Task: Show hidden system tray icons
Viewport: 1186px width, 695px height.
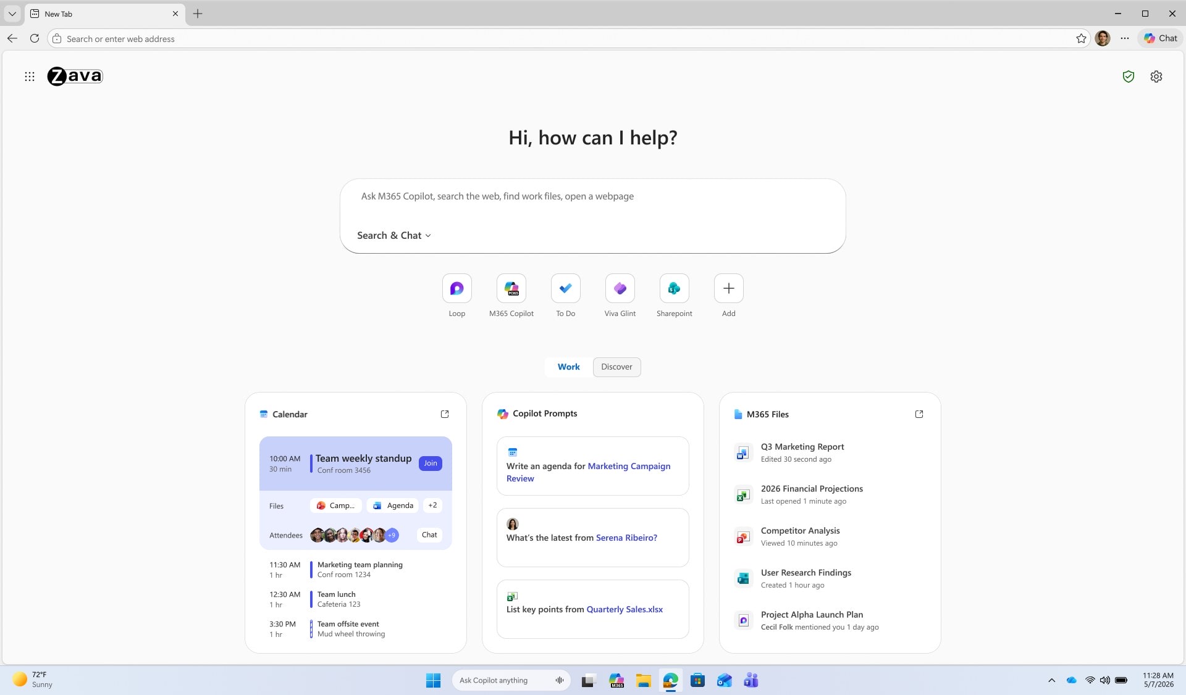Action: (x=1051, y=680)
